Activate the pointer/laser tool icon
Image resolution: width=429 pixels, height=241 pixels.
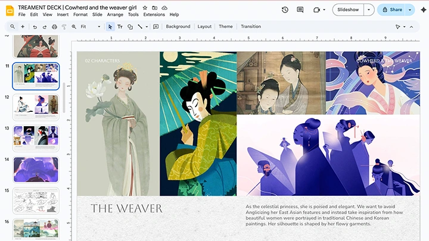coord(398,27)
